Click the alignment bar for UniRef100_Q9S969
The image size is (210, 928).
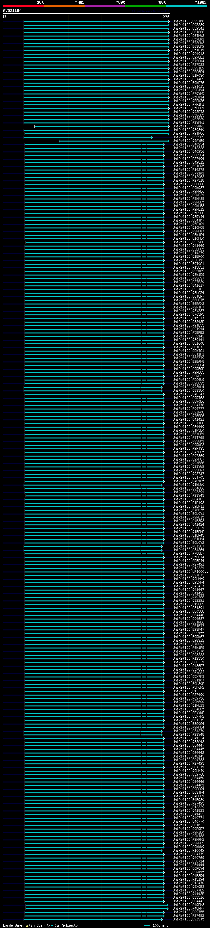pyautogui.click(x=88, y=137)
